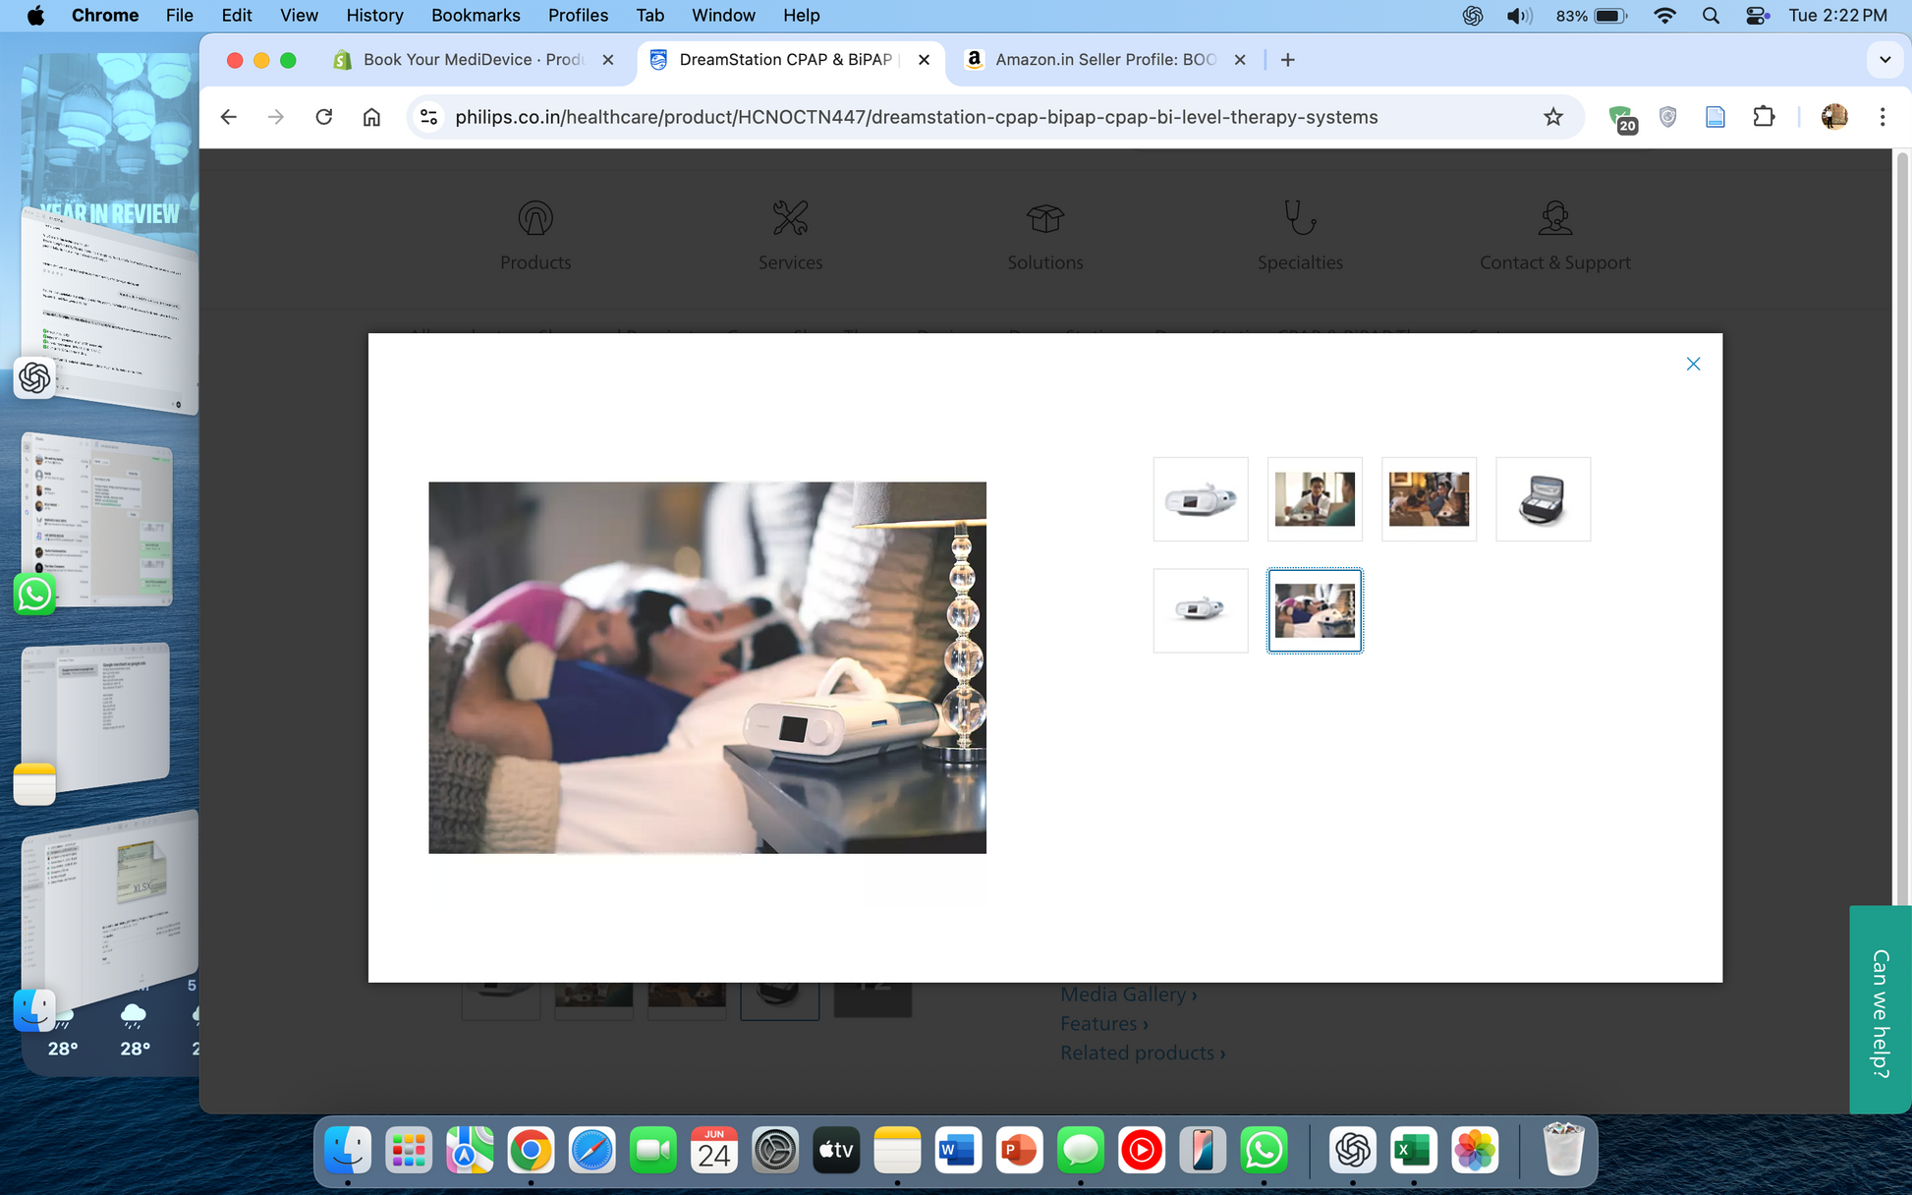Select the group meeting thumbnail
Viewport: 1912px width, 1195px height.
[x=1429, y=499]
